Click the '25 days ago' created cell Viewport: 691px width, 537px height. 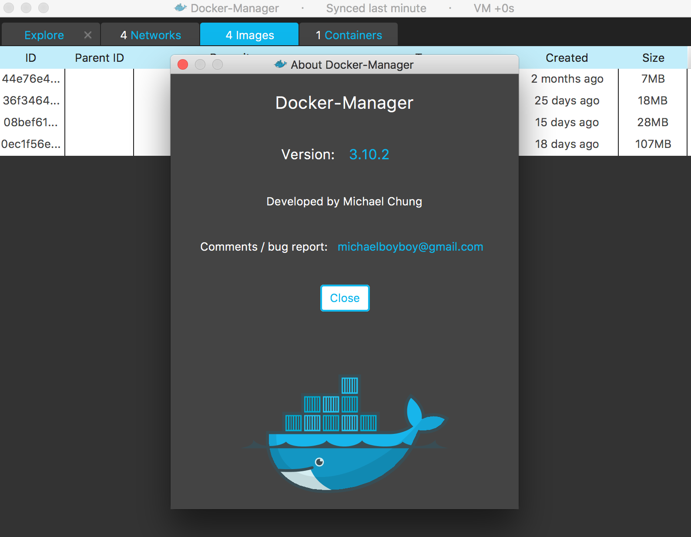567,101
